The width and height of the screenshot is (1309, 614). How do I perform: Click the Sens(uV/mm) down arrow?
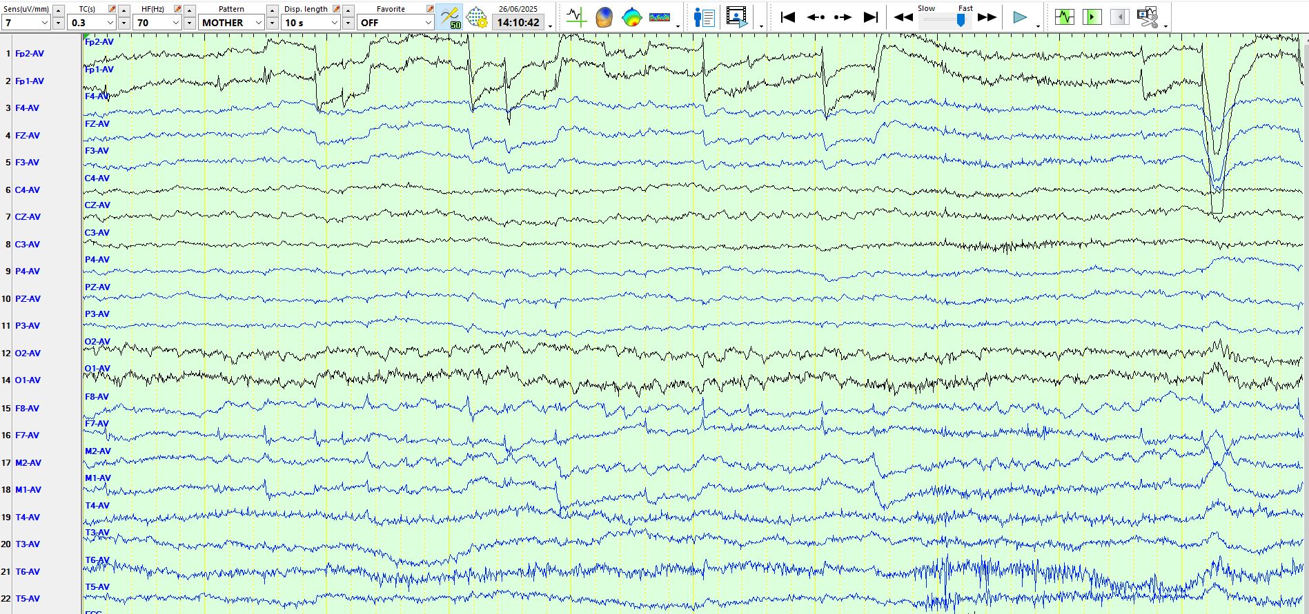point(59,23)
